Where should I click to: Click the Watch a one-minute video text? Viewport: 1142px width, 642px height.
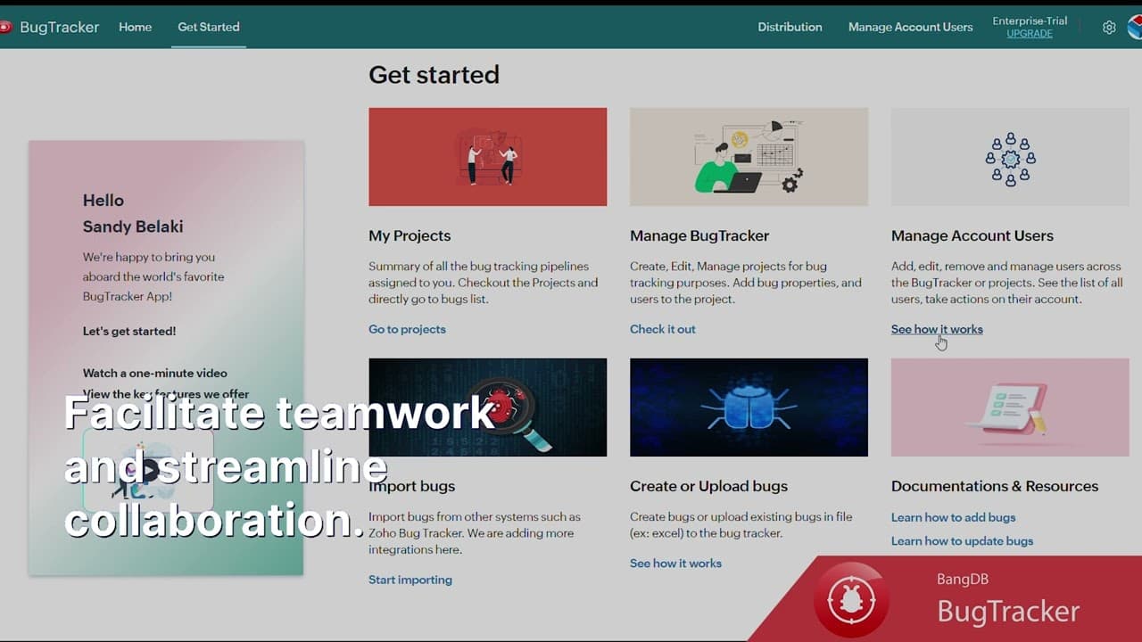(x=155, y=374)
